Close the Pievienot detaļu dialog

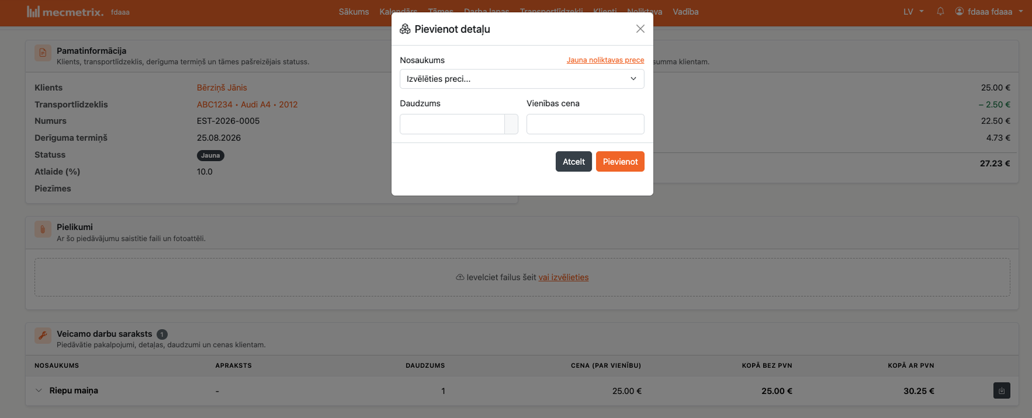(x=640, y=29)
